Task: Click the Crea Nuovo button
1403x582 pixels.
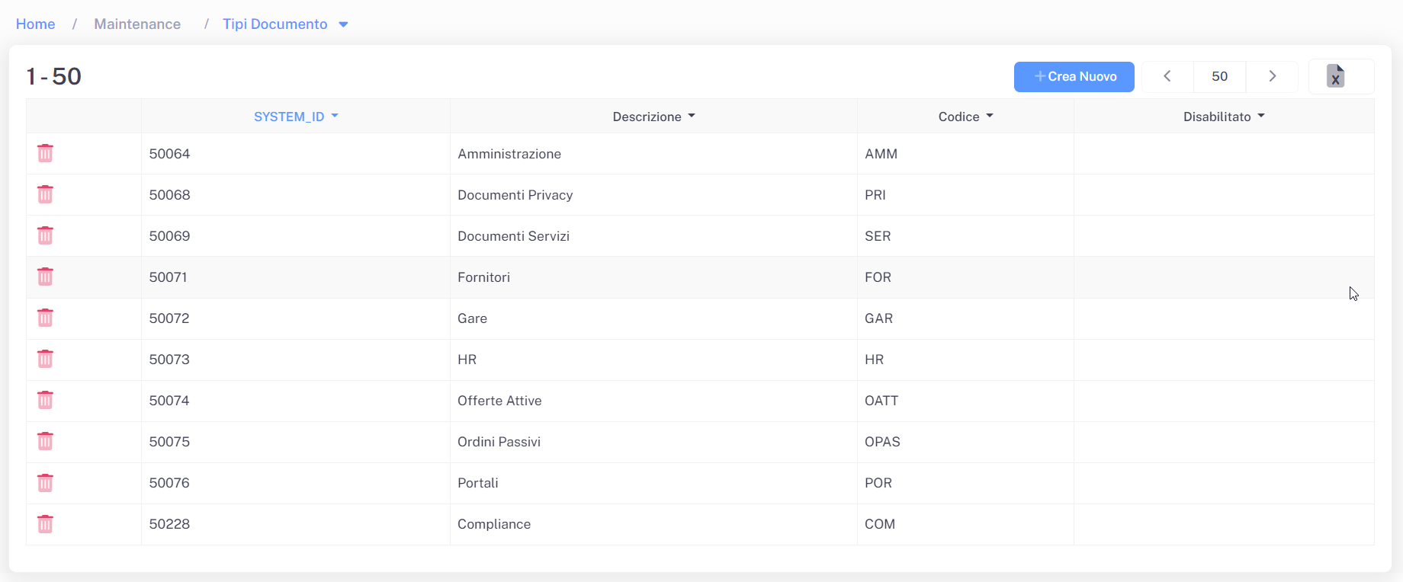Action: tap(1074, 76)
